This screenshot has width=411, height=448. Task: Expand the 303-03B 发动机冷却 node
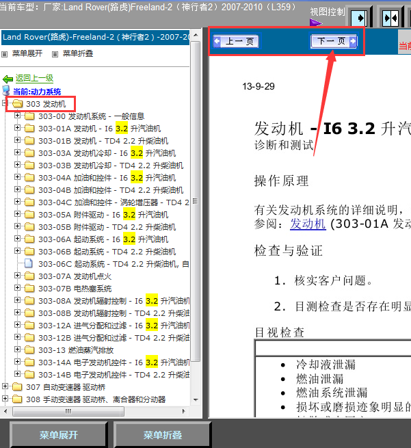coord(17,165)
